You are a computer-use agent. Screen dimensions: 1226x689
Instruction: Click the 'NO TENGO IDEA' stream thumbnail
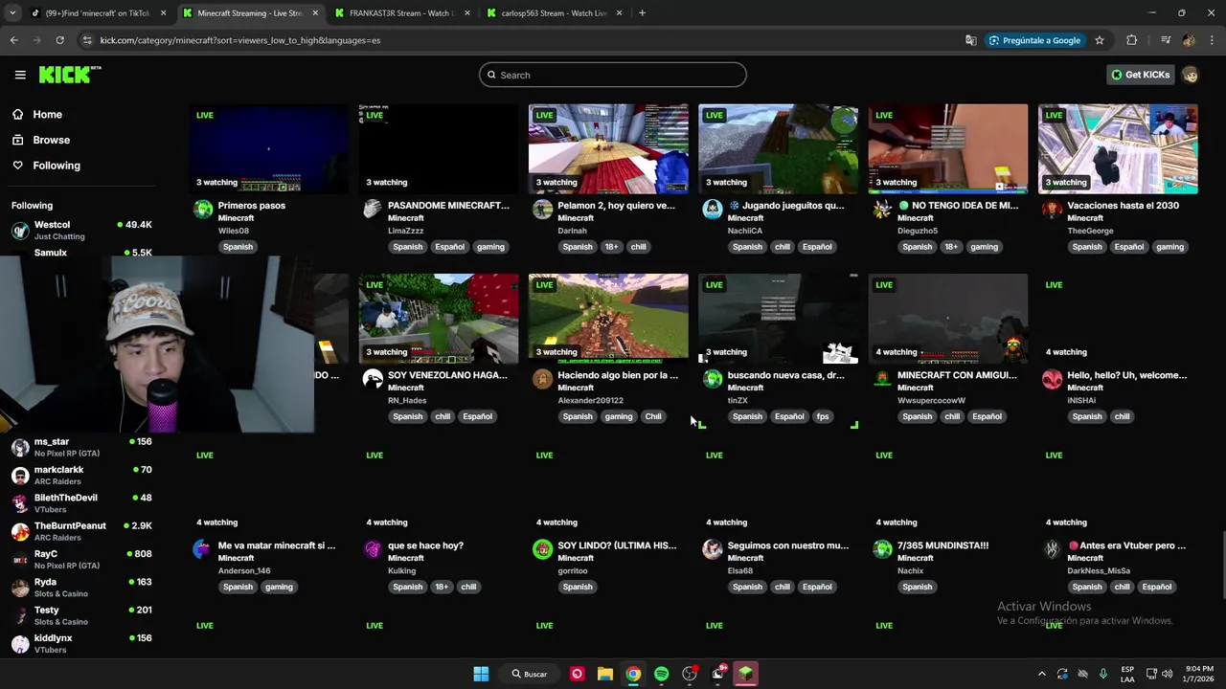point(947,148)
